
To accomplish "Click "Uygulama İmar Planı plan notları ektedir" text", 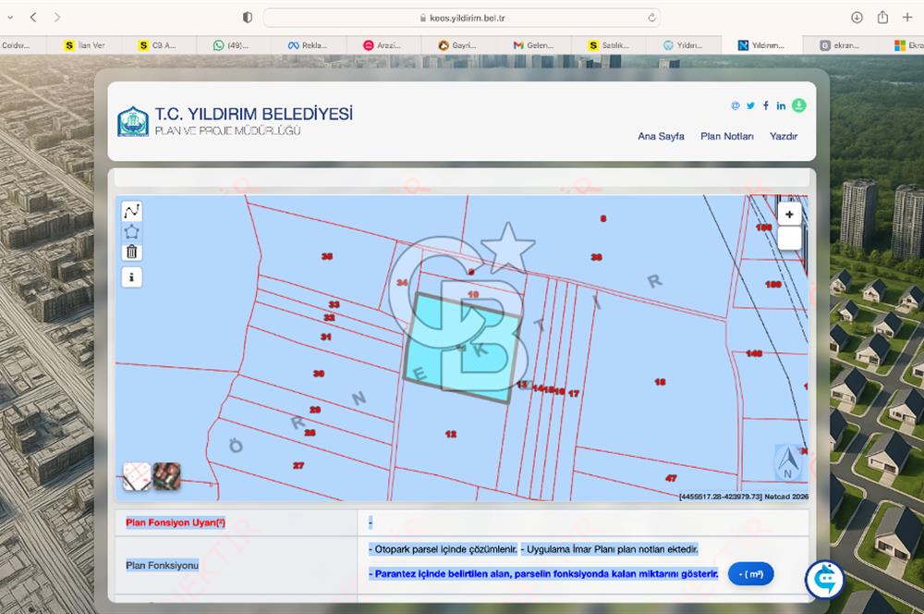I will [x=610, y=549].
